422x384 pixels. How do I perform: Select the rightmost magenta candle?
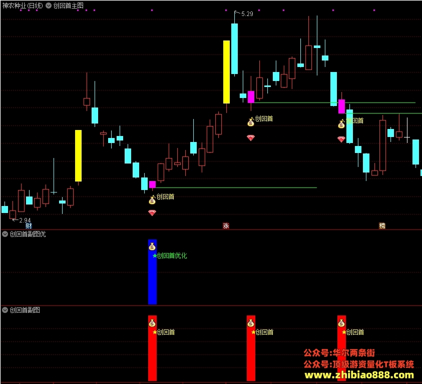click(341, 106)
